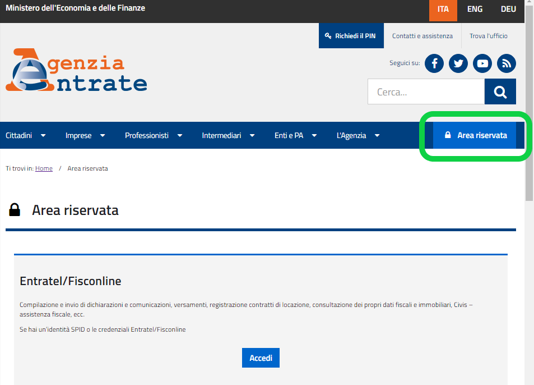
Task: Expand the Cittadini dropdown arrow
Action: click(43, 135)
